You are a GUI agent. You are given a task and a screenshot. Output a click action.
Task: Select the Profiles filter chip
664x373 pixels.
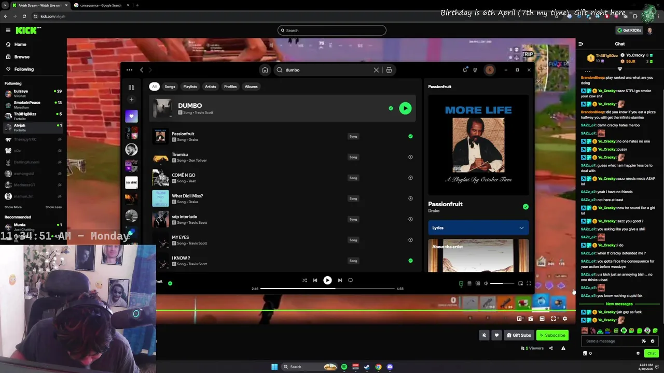[230, 87]
